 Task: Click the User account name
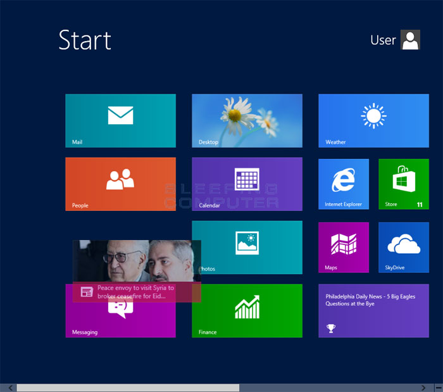(x=383, y=40)
